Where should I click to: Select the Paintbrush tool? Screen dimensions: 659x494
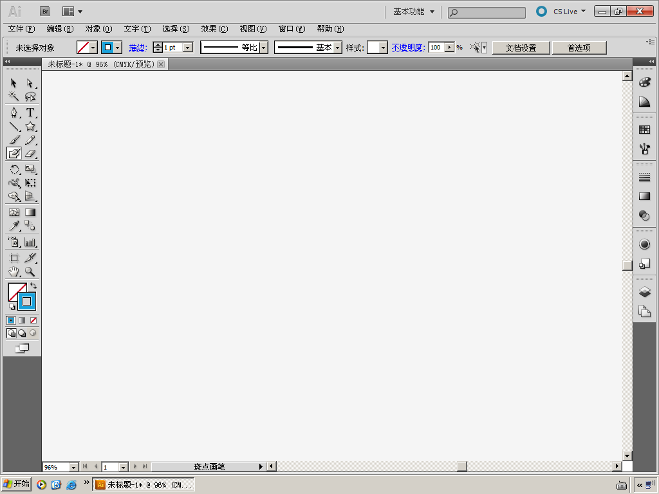[x=14, y=140]
